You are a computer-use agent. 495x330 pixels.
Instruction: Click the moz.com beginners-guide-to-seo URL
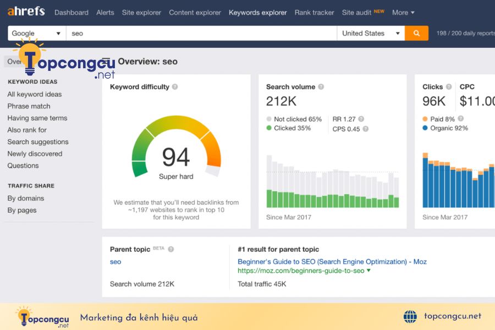(x=301, y=271)
